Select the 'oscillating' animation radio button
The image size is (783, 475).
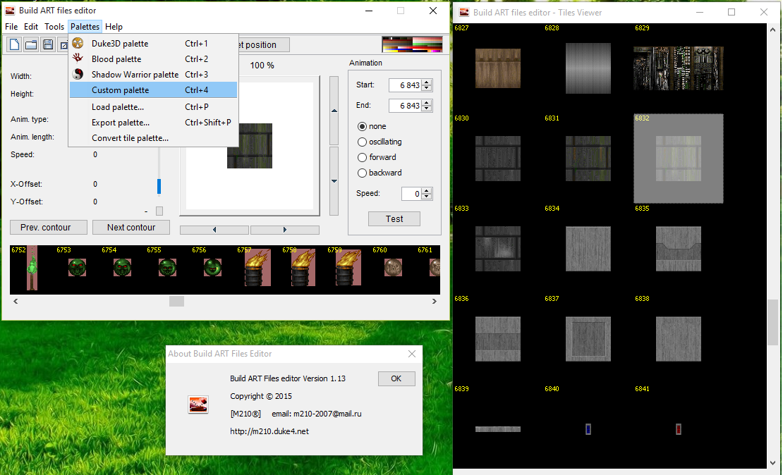[x=362, y=142]
